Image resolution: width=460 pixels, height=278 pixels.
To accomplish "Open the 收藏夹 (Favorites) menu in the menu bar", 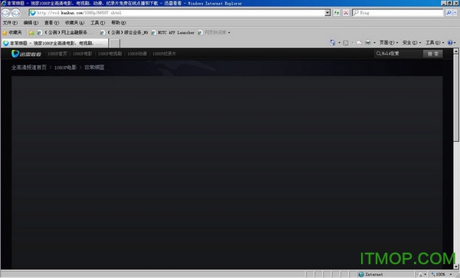I will (74, 22).
